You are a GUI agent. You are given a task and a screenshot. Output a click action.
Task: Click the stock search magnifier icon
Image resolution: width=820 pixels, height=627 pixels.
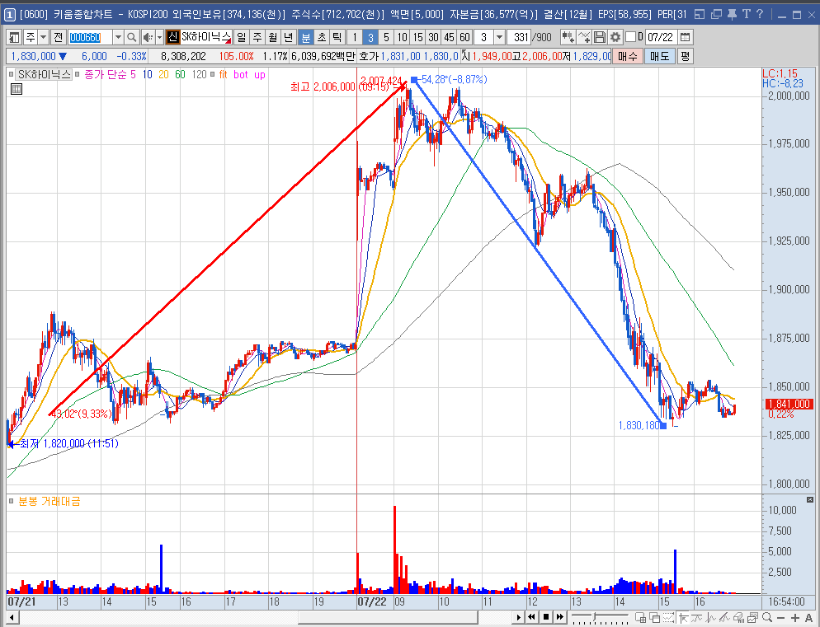(132, 37)
